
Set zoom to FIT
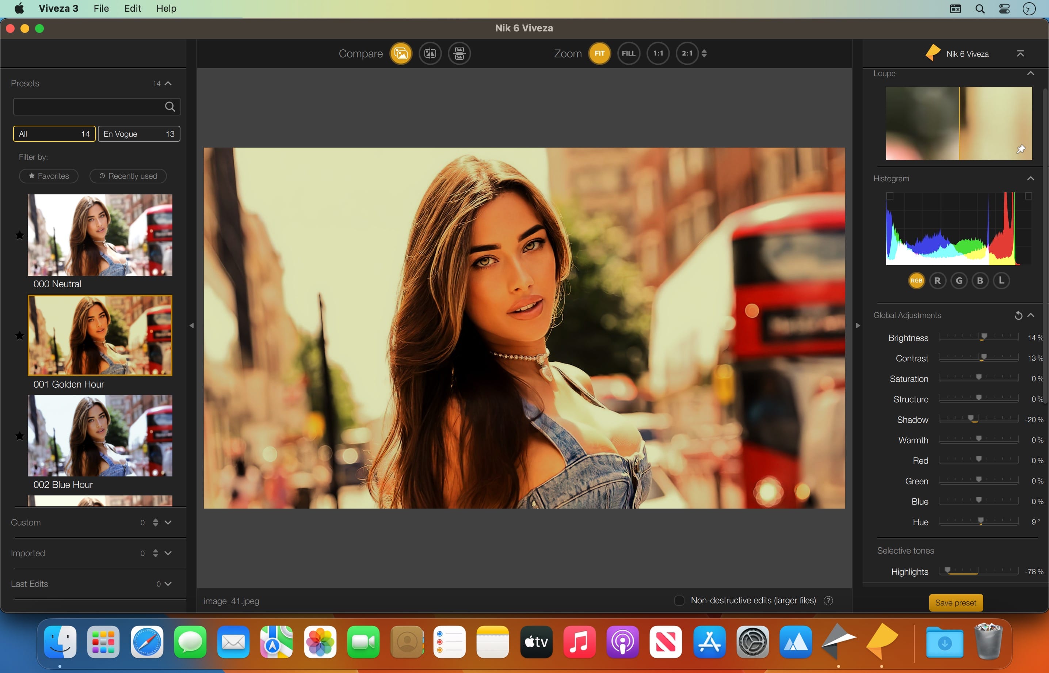click(x=599, y=53)
